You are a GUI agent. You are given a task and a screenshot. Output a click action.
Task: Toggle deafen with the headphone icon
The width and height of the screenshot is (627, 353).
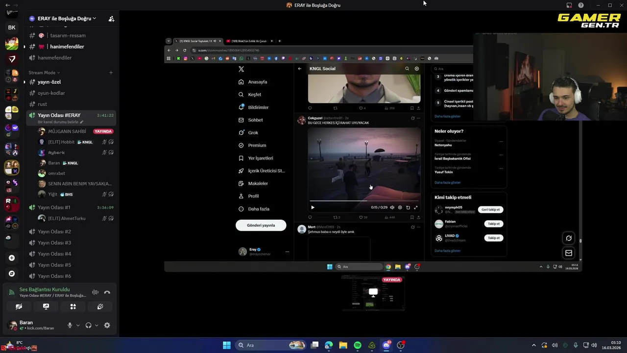coord(88,325)
